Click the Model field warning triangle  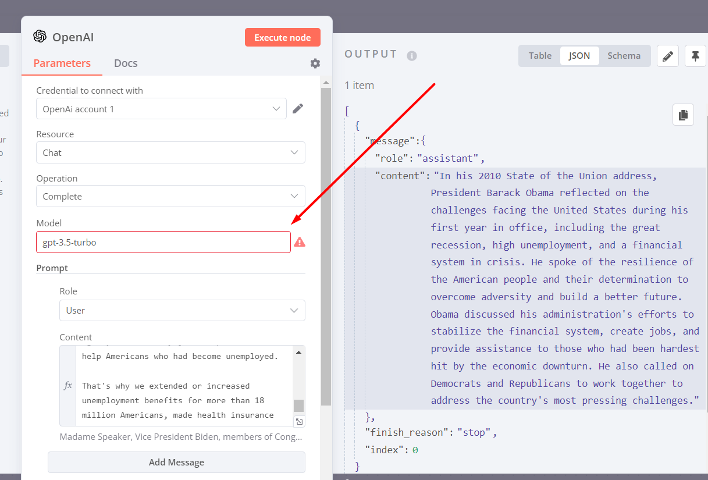(x=300, y=242)
